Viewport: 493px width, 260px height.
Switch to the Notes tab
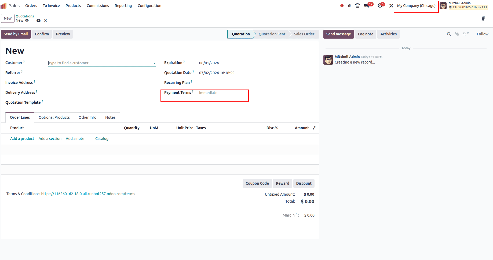(x=110, y=117)
